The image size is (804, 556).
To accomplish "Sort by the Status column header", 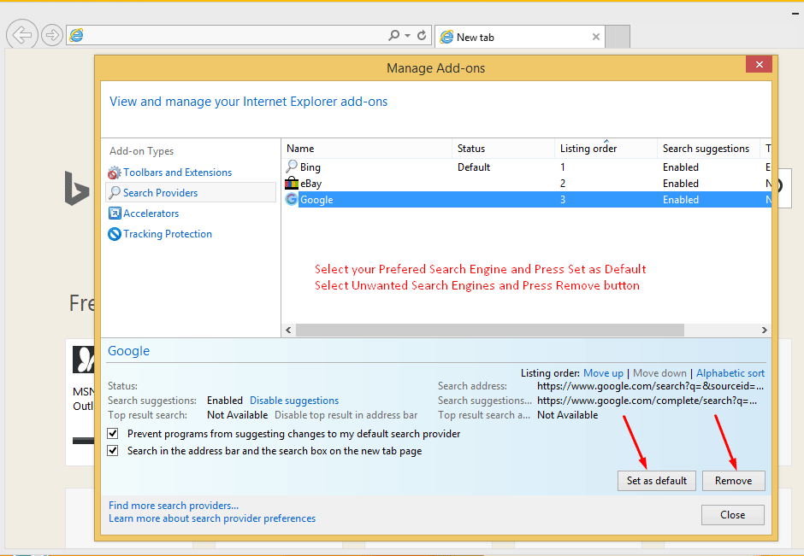I will (503, 149).
